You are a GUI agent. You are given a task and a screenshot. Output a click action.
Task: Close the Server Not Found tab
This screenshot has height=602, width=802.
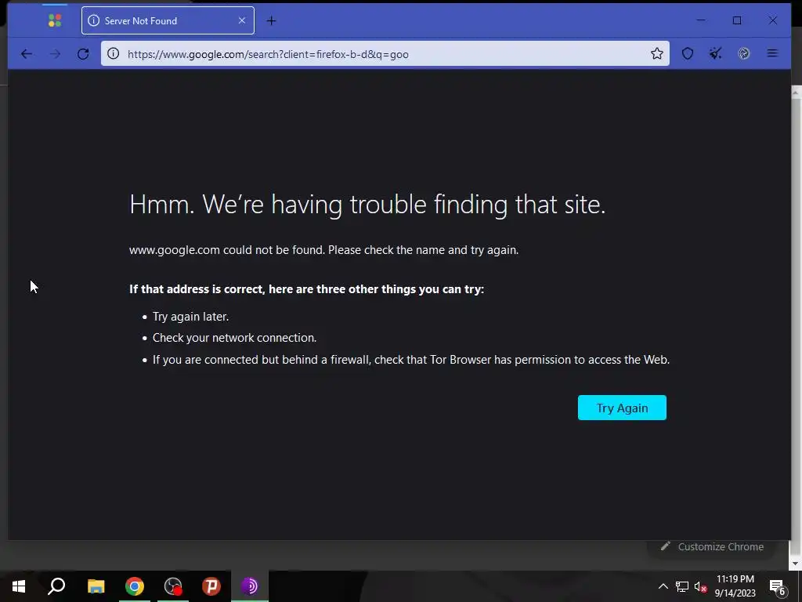(242, 20)
